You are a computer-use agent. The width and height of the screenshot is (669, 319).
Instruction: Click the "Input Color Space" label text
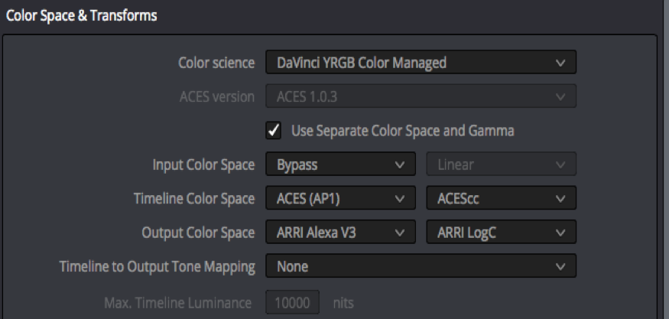click(x=203, y=164)
